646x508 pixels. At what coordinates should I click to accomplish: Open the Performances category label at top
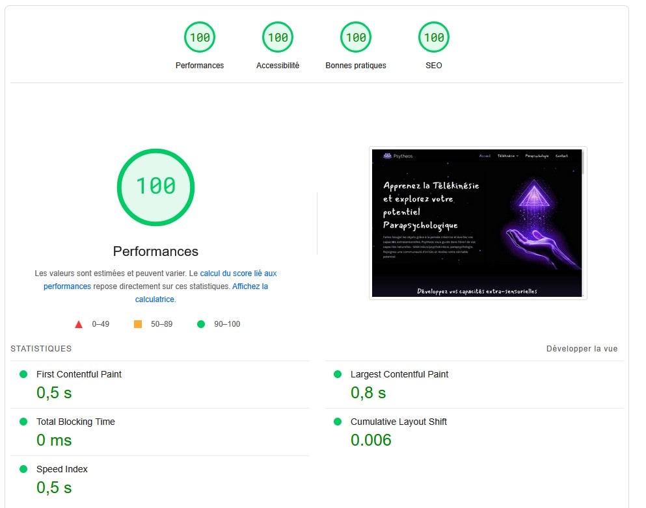(x=200, y=66)
